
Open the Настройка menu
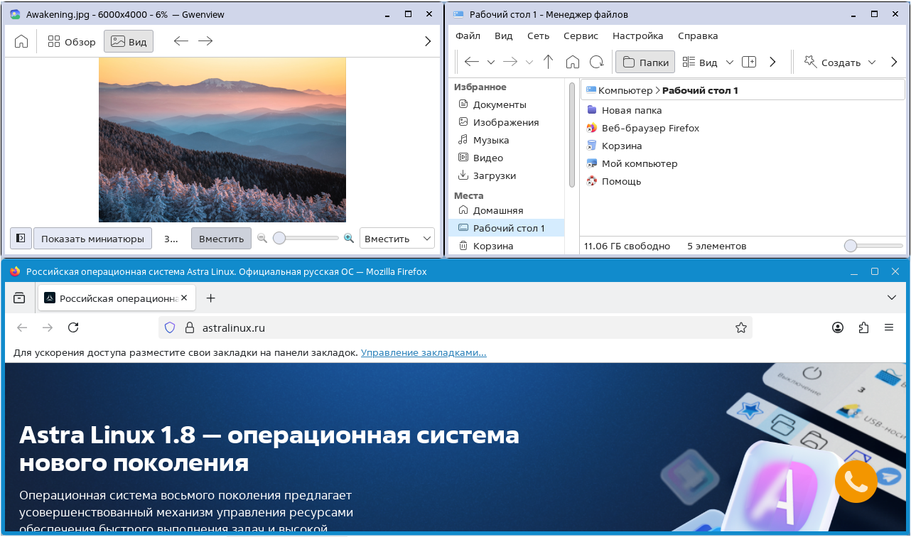point(637,36)
